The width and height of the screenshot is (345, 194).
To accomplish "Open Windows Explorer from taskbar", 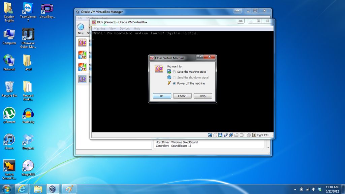I will coord(38,189).
